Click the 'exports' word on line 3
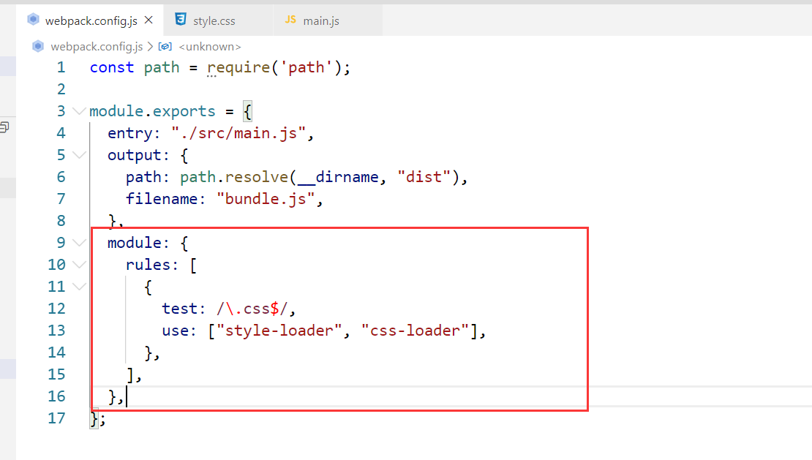 184,111
